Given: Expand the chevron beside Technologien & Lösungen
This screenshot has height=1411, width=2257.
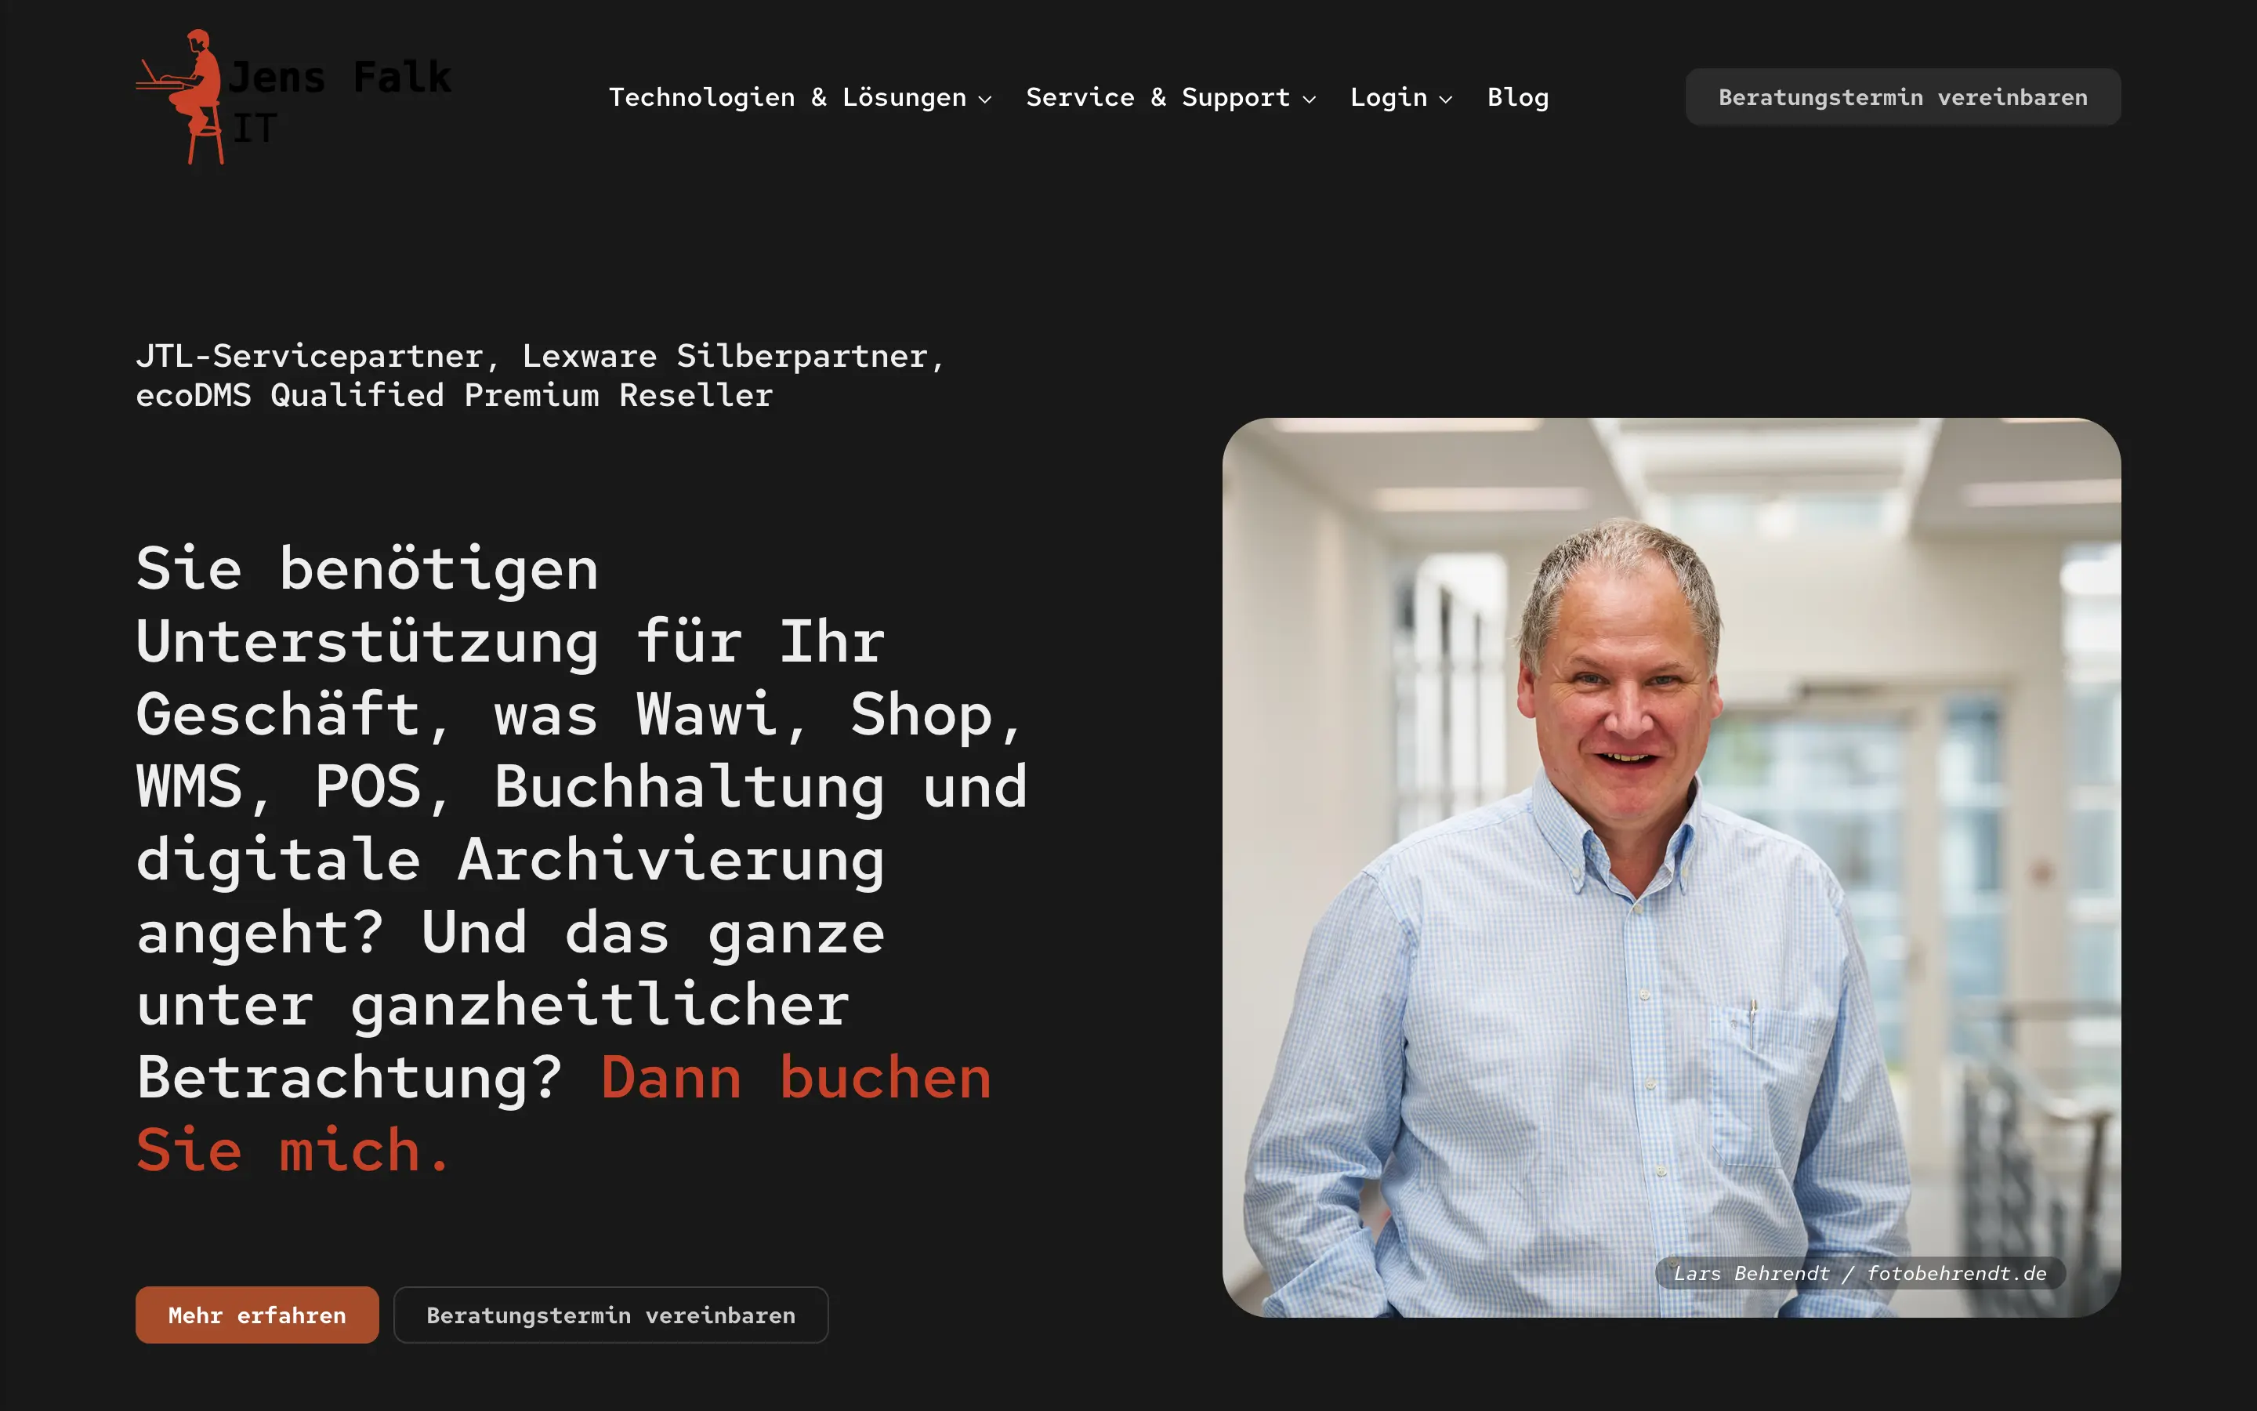Looking at the screenshot, I should click(985, 99).
